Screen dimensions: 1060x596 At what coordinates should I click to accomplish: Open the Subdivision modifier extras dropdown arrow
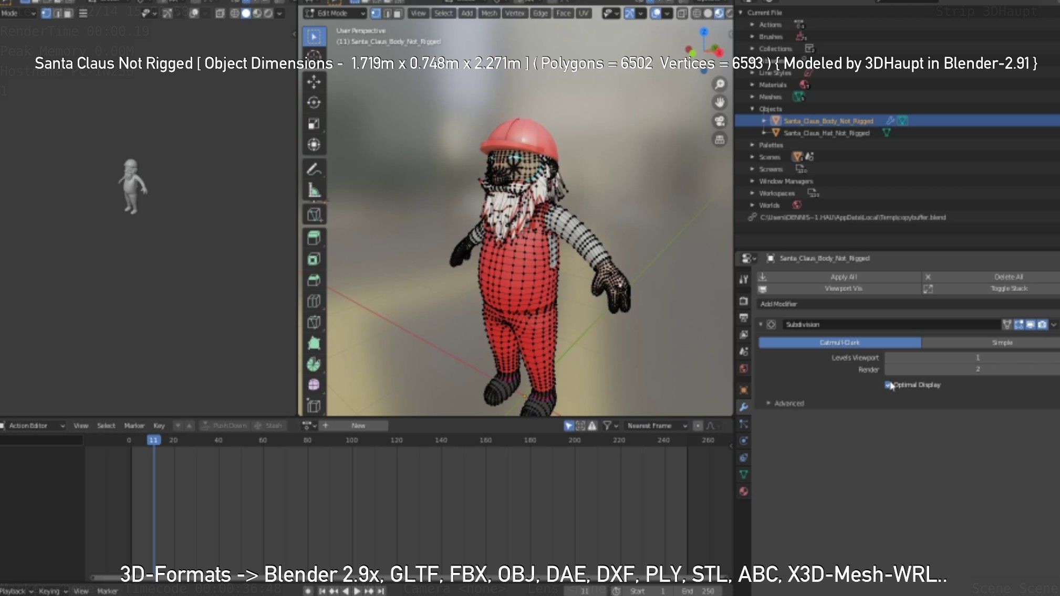[1054, 325]
